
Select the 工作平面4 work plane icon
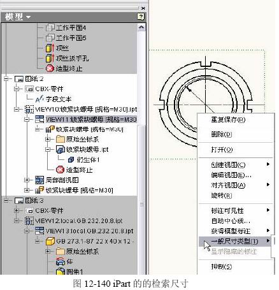click(50, 28)
